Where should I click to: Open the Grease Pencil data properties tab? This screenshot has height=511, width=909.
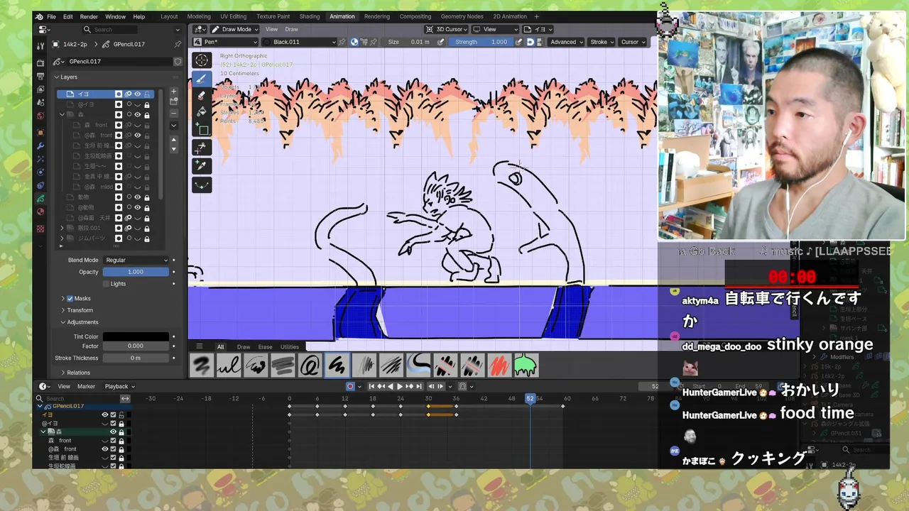point(40,199)
